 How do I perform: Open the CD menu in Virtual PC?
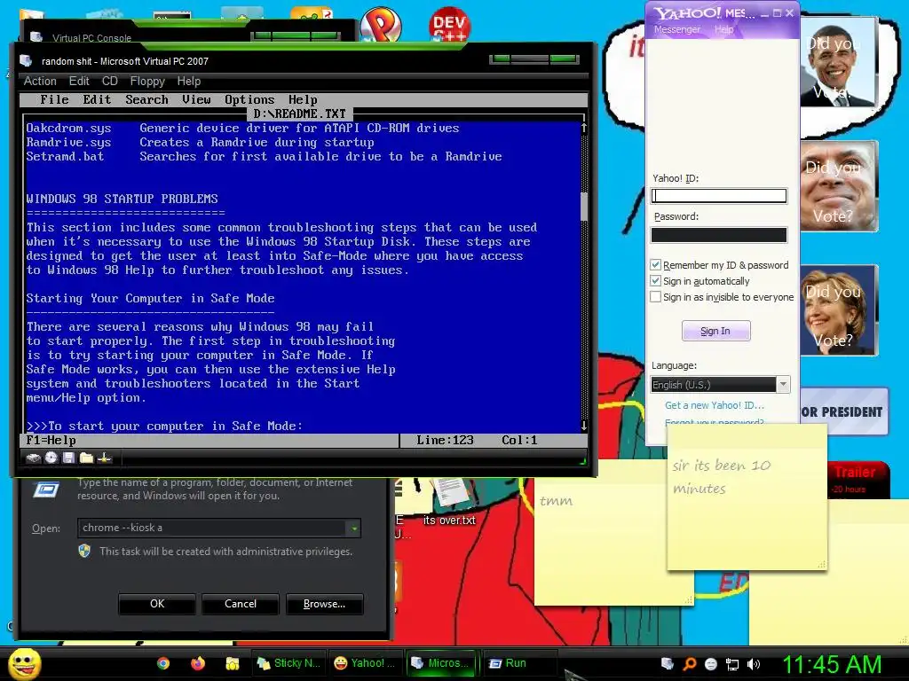tap(109, 81)
